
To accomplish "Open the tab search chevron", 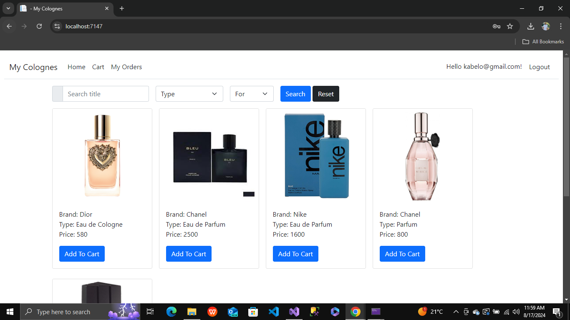I will click(x=8, y=8).
